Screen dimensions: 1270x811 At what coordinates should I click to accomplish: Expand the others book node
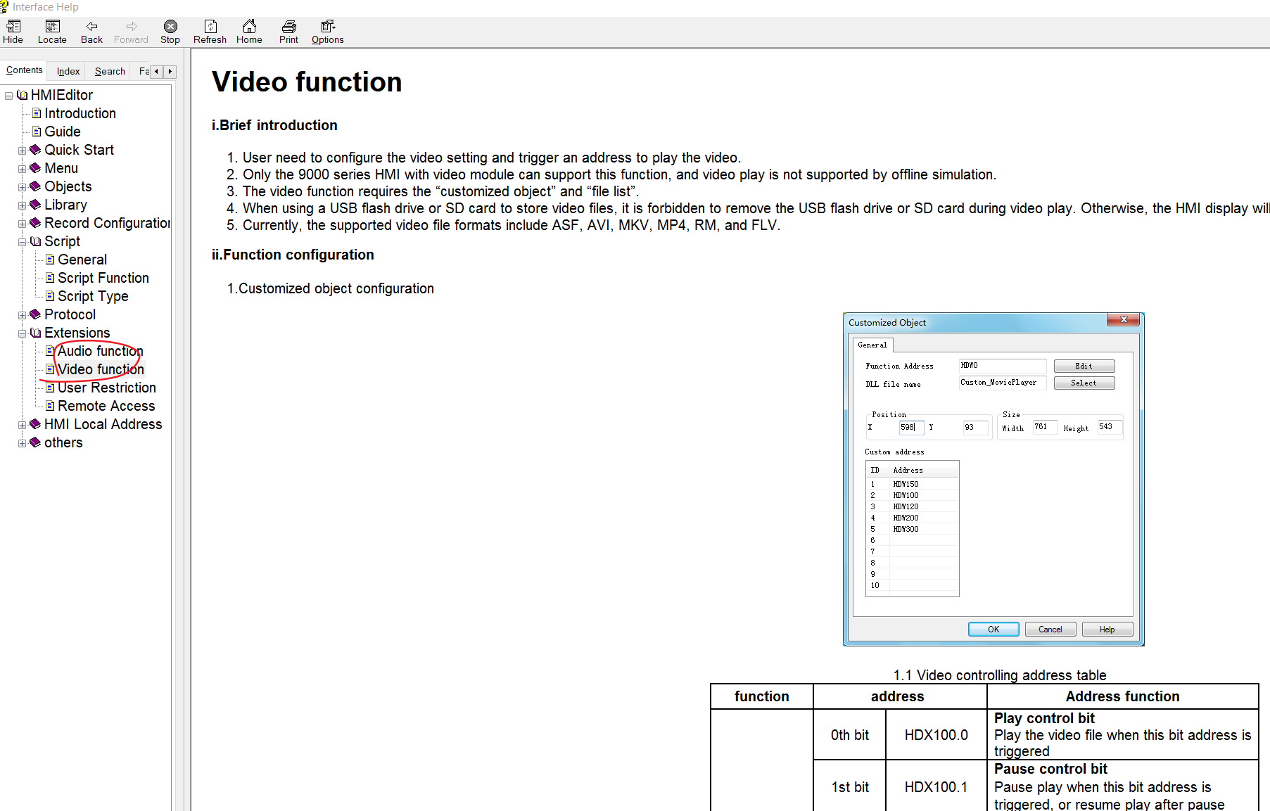pos(22,443)
